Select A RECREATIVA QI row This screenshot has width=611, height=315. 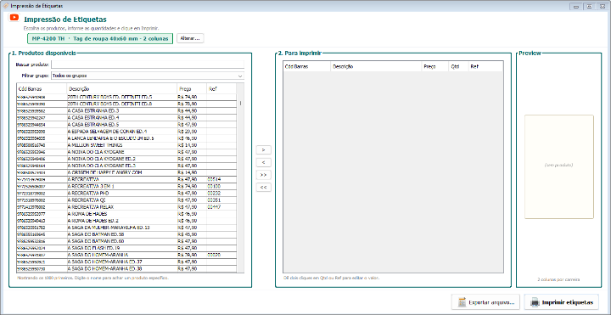click(126, 200)
